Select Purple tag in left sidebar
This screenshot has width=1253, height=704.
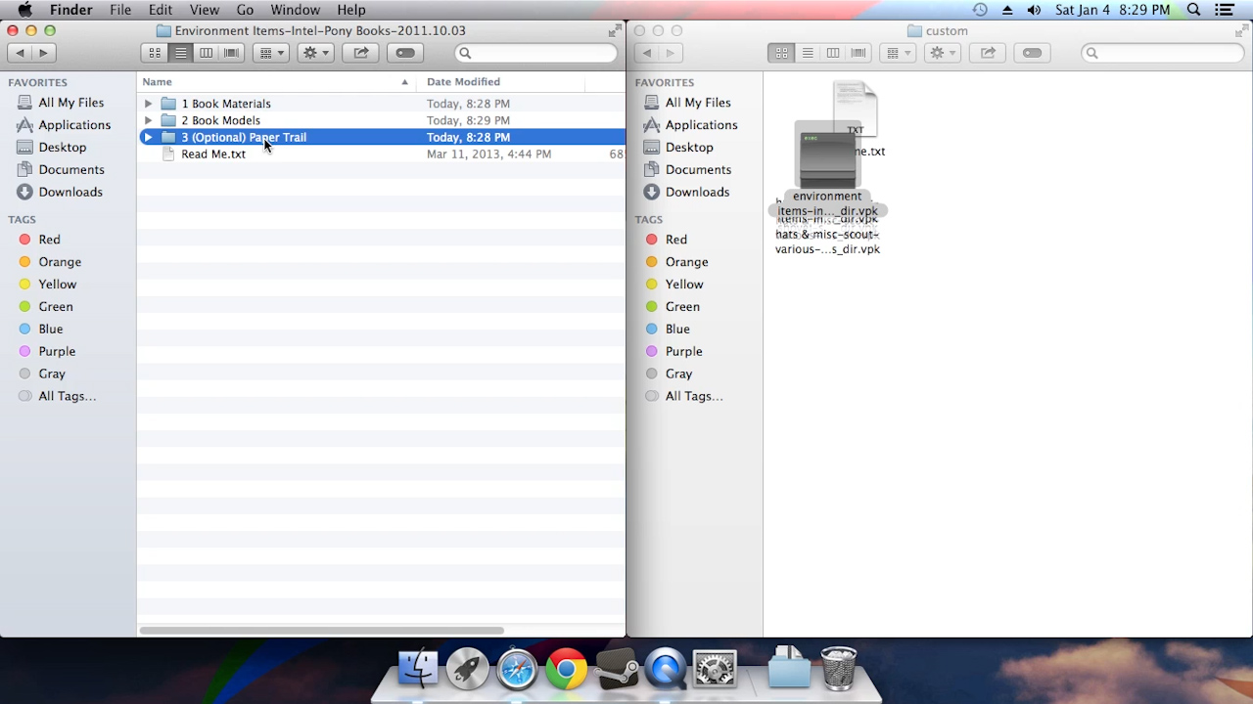[56, 352]
